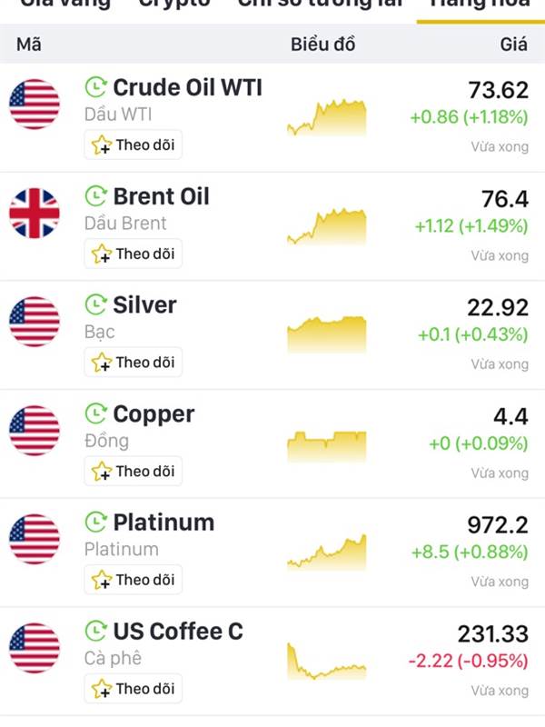Tap the US flag beside Platinum
This screenshot has height=727, width=545.
coord(35,539)
